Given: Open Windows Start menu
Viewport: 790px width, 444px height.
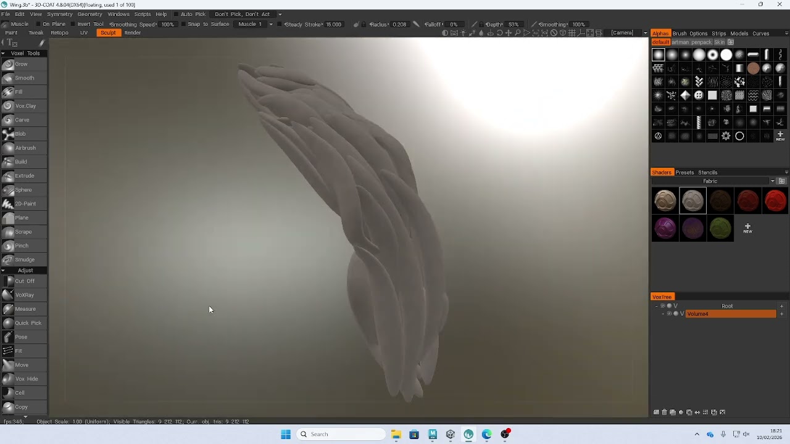Looking at the screenshot, I should click(286, 434).
